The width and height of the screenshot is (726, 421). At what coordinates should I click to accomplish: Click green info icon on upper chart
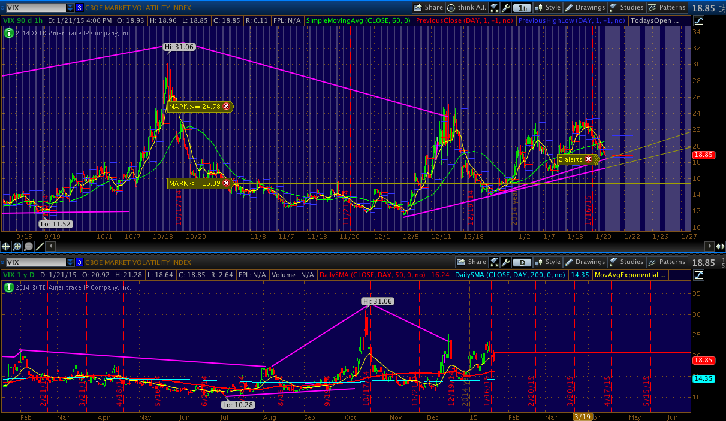[8, 33]
